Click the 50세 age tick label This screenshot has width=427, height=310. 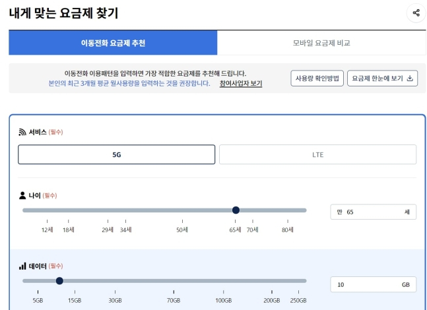[x=182, y=230]
